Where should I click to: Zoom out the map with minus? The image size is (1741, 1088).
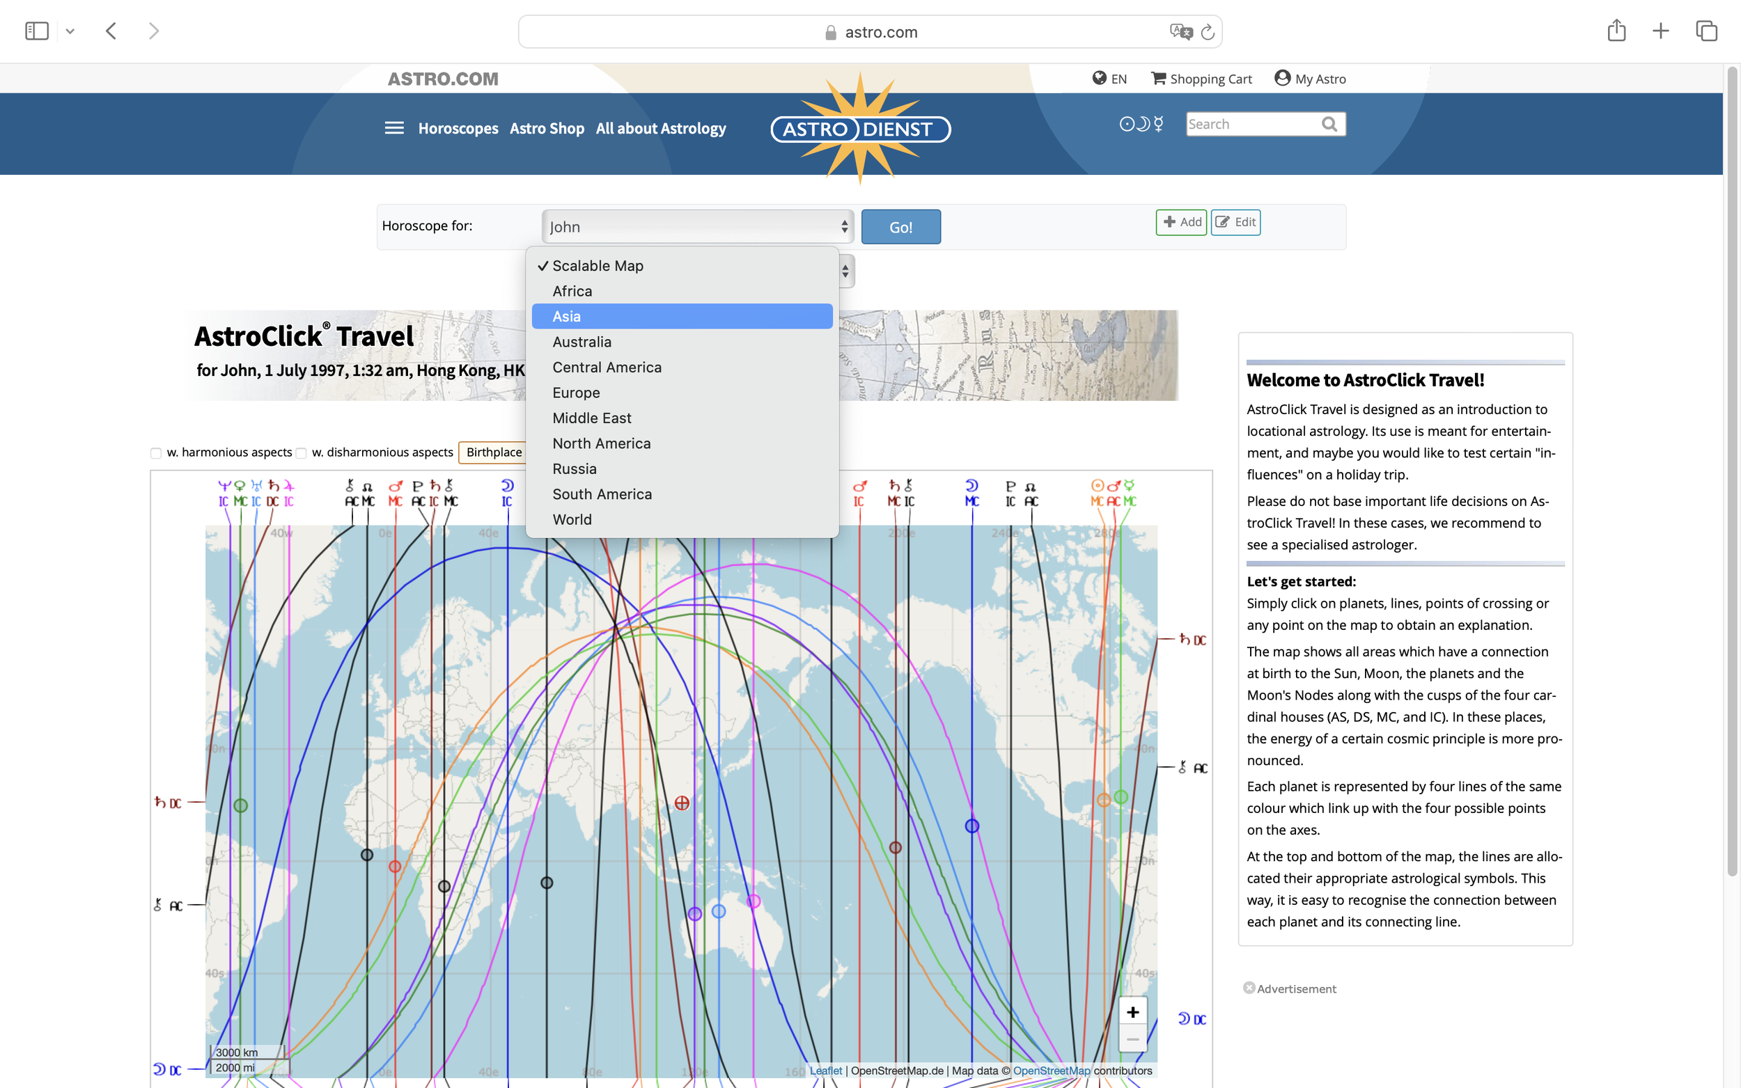click(x=1132, y=1039)
